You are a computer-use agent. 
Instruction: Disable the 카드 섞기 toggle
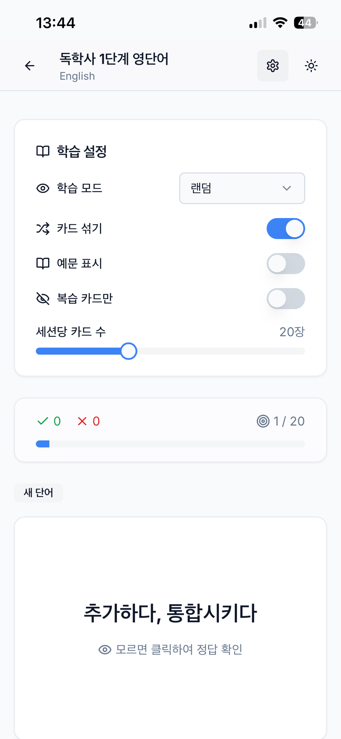click(286, 229)
